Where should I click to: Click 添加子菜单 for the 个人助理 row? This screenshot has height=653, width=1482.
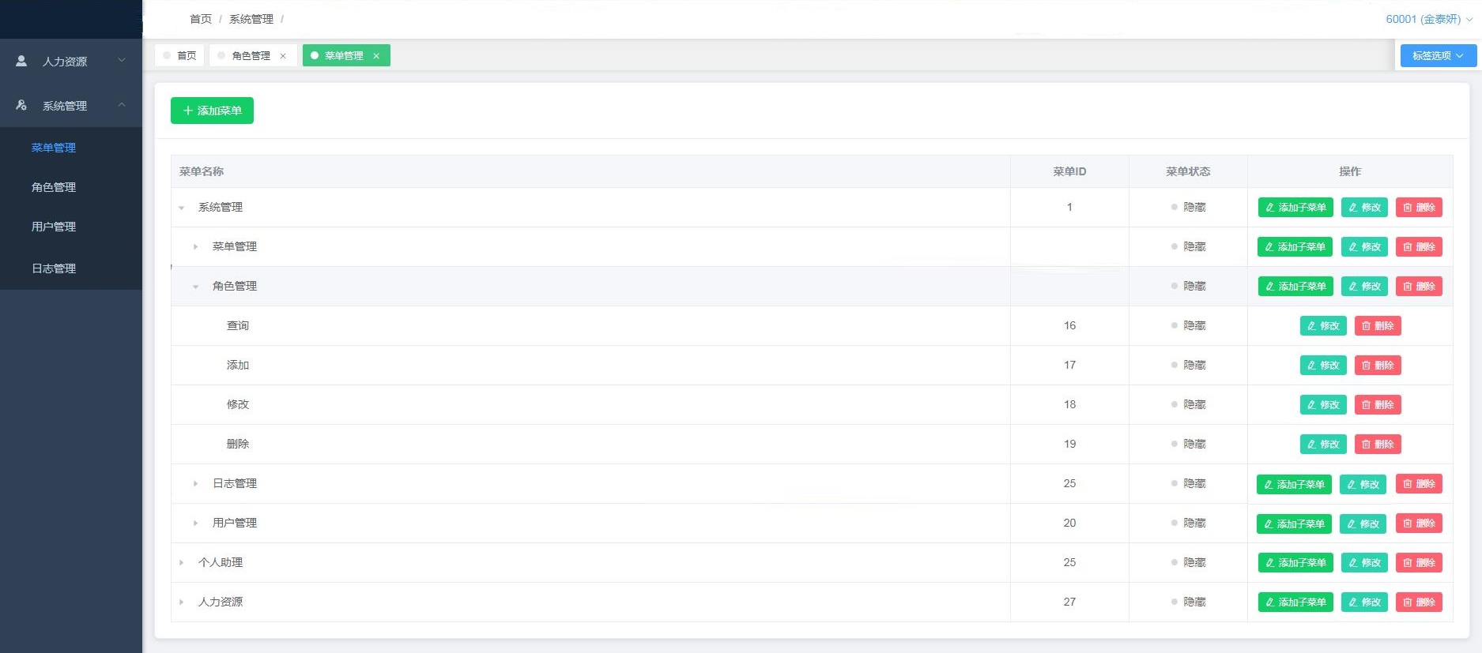(1295, 563)
